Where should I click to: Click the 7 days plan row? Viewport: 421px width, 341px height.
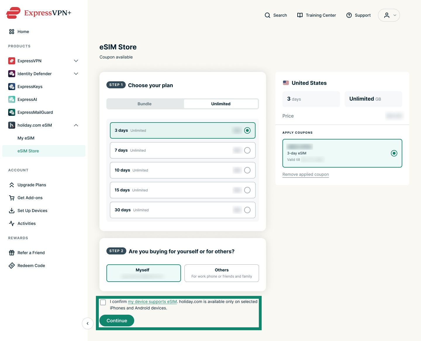pos(183,150)
